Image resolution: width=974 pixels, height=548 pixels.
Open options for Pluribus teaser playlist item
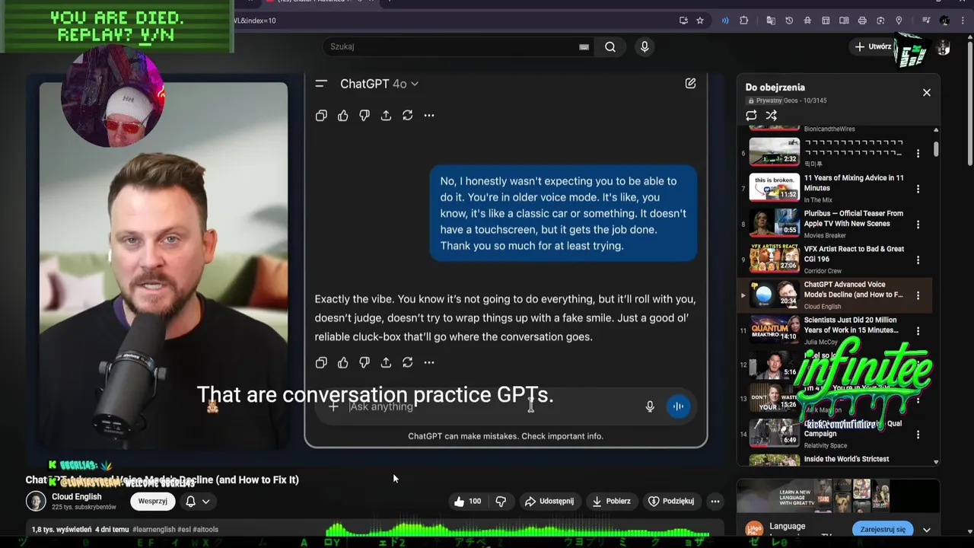(918, 225)
